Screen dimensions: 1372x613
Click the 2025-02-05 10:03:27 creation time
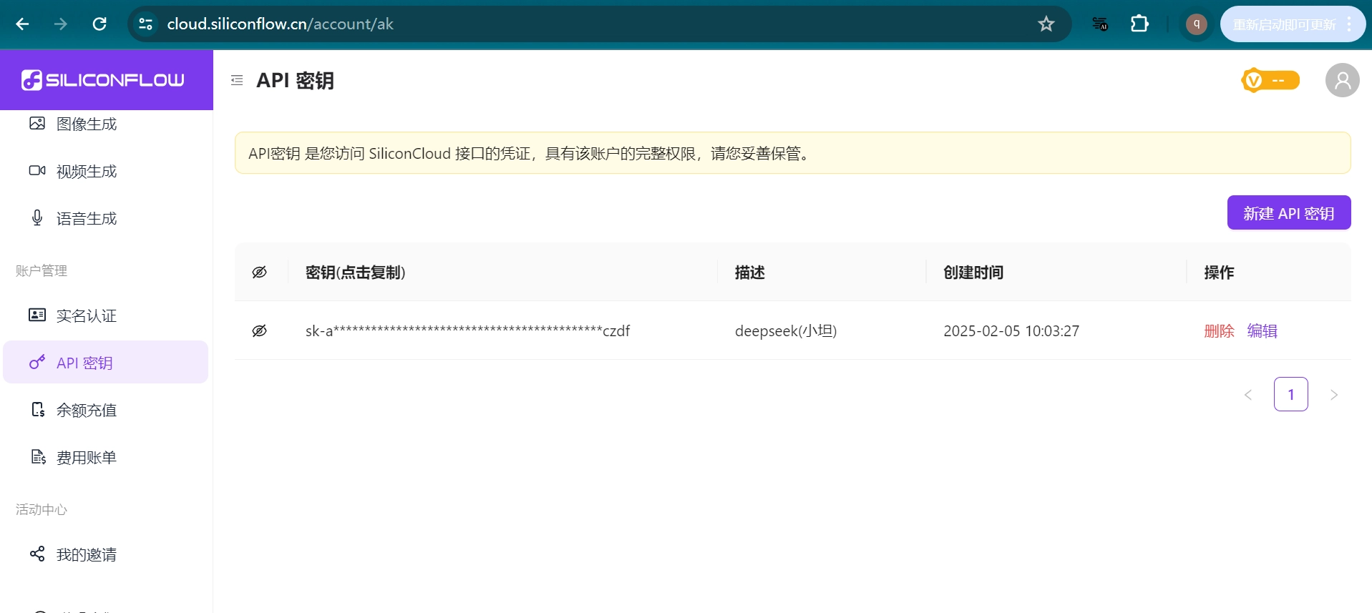[1011, 331]
